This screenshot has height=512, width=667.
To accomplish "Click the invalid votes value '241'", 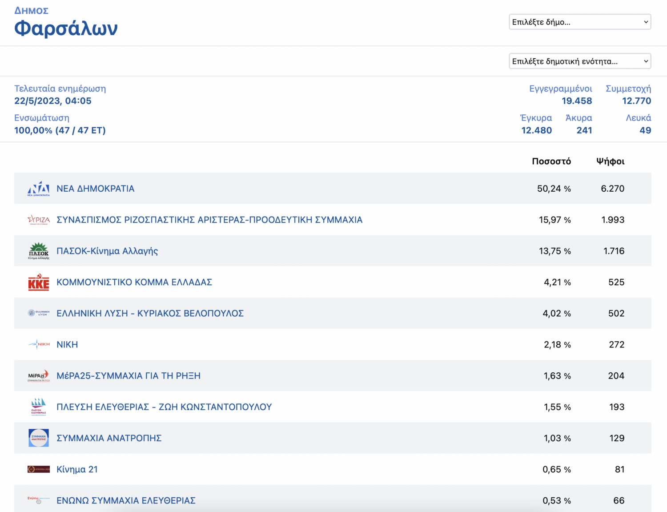I will point(584,130).
